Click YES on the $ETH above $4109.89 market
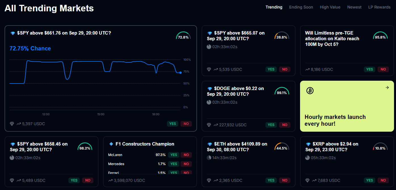 point(271,180)
